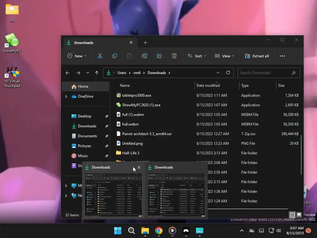Open Desktop in navigation pane

pos(86,116)
